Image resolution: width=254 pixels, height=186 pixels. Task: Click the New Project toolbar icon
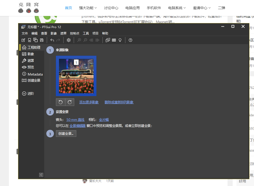[x=23, y=40]
